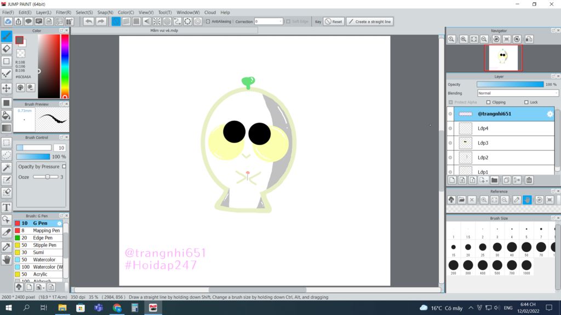Select the rectangular Select tool

pos(7,143)
